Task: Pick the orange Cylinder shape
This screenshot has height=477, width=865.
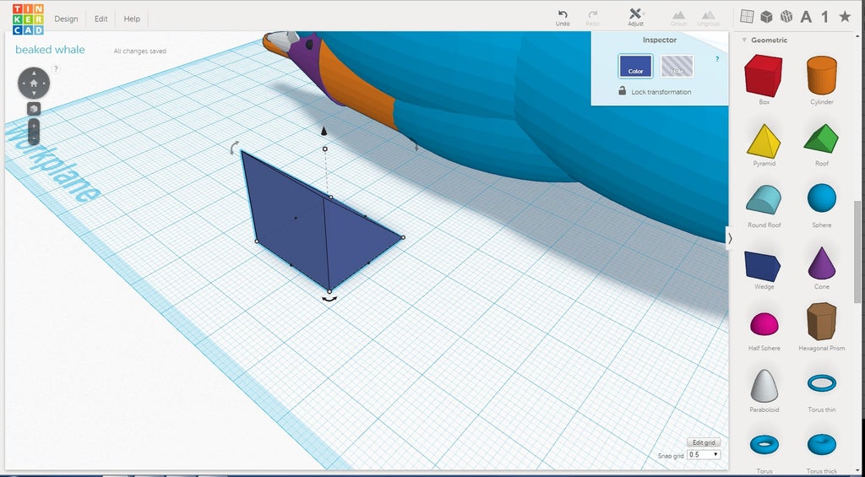Action: point(822,75)
